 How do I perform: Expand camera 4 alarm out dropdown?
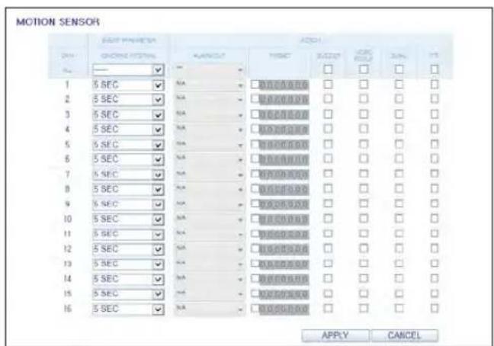[210, 130]
